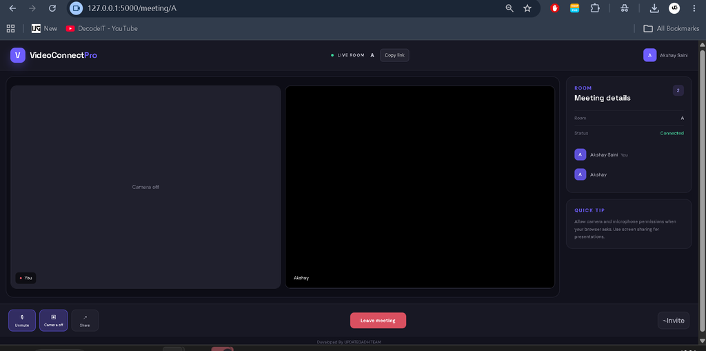This screenshot has width=706, height=351.
Task: Open the DecodeIT - YouTube bookmark
Action: [102, 28]
